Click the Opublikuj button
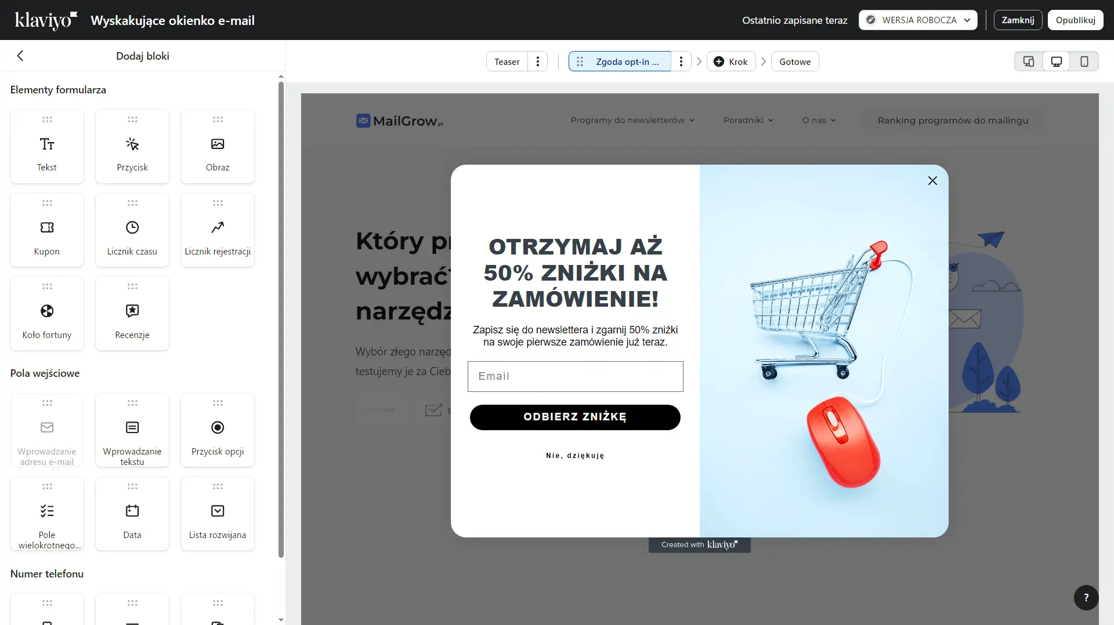1114x625 pixels. click(1075, 20)
